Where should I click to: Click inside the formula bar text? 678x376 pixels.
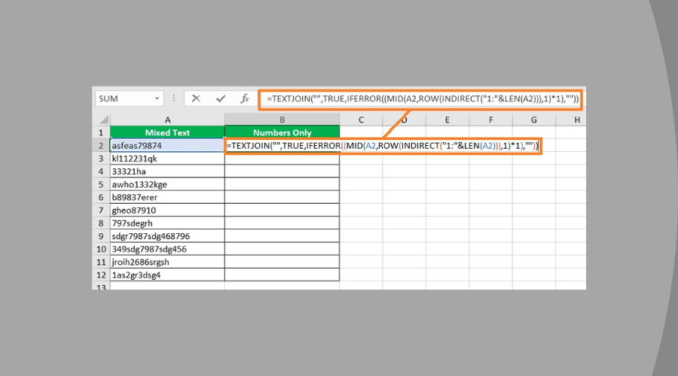pyautogui.click(x=423, y=99)
